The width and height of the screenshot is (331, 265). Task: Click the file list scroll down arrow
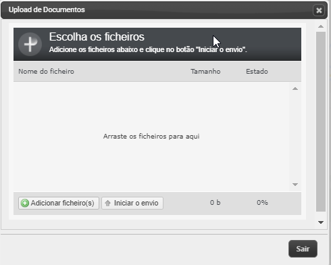[x=295, y=185]
